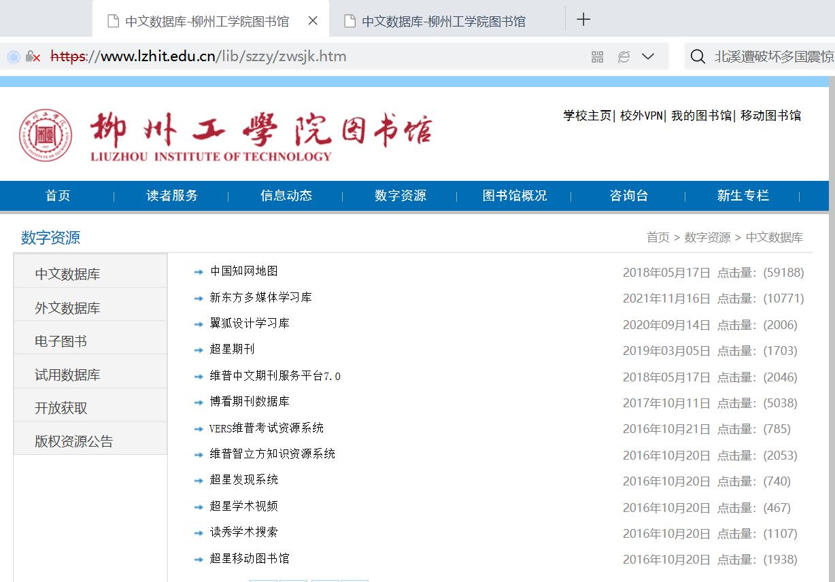Click the arrow bullet beside VERS维普考试资源系统
Screen dimensions: 835x582
tap(199, 429)
